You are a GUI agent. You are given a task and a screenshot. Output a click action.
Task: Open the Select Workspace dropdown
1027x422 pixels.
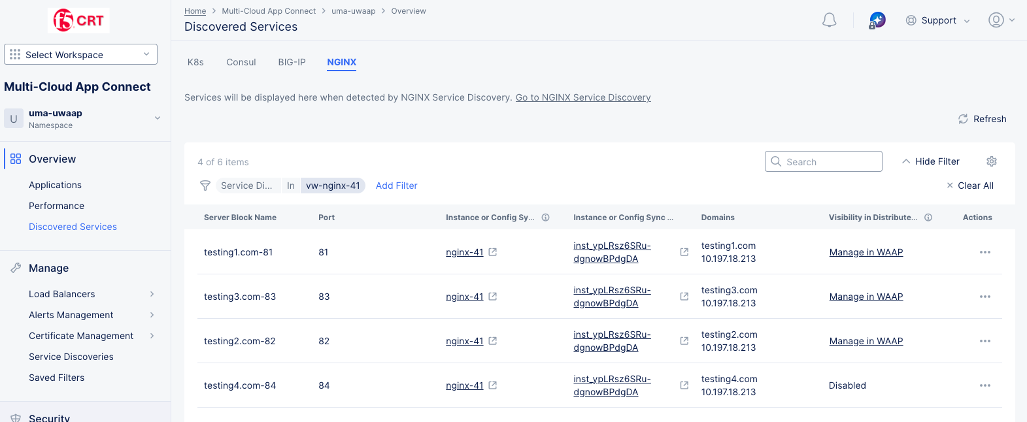(x=80, y=54)
